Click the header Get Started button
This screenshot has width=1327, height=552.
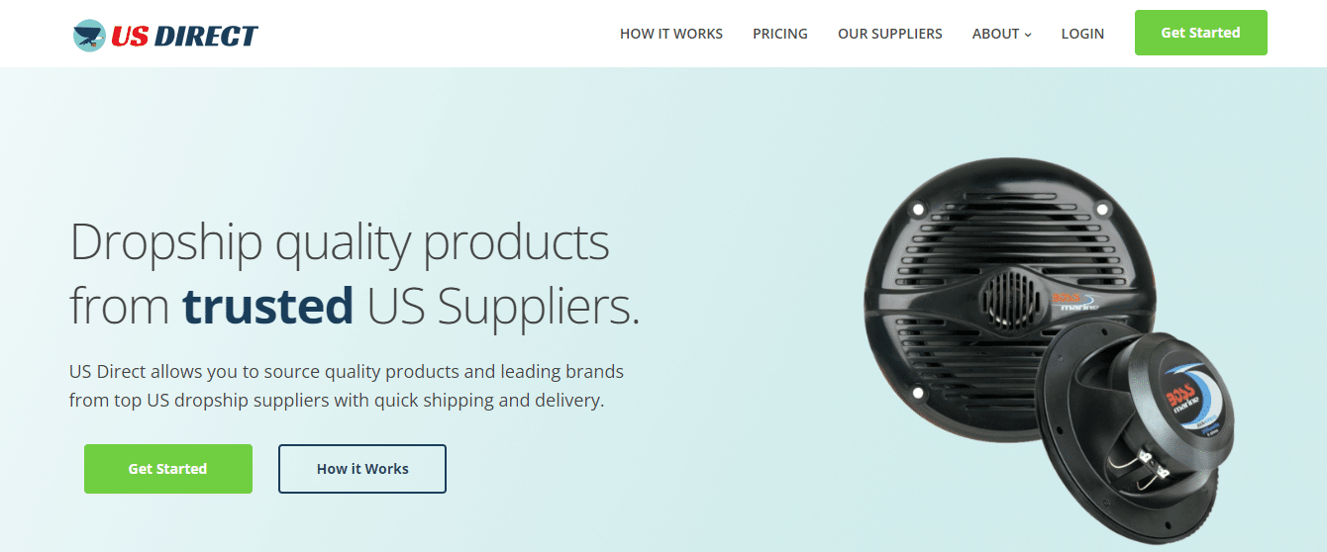pyautogui.click(x=1201, y=33)
